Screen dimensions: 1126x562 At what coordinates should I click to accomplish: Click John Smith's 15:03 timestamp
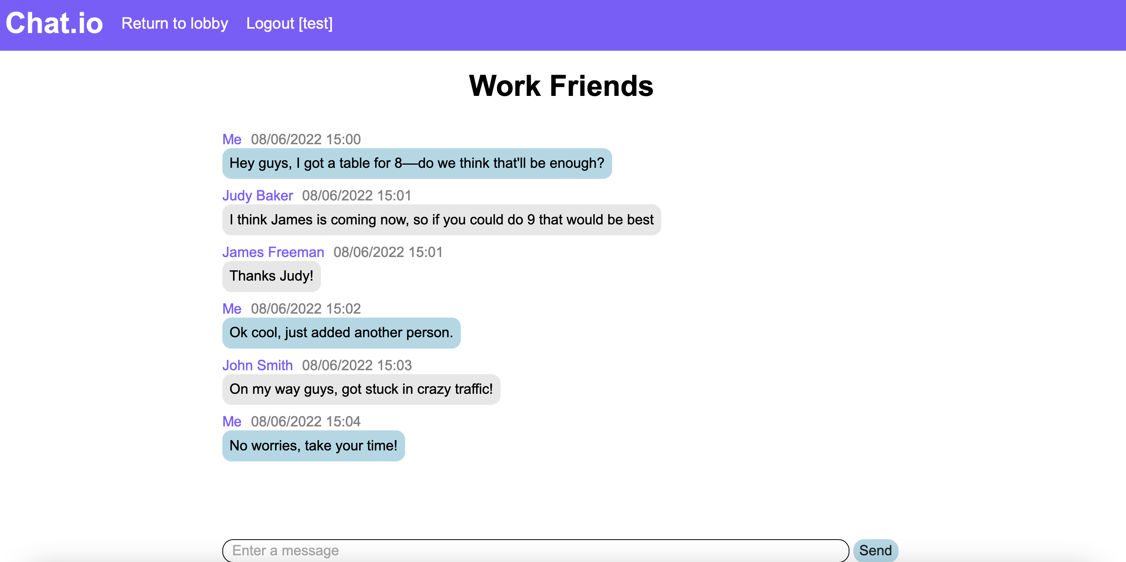pos(357,365)
